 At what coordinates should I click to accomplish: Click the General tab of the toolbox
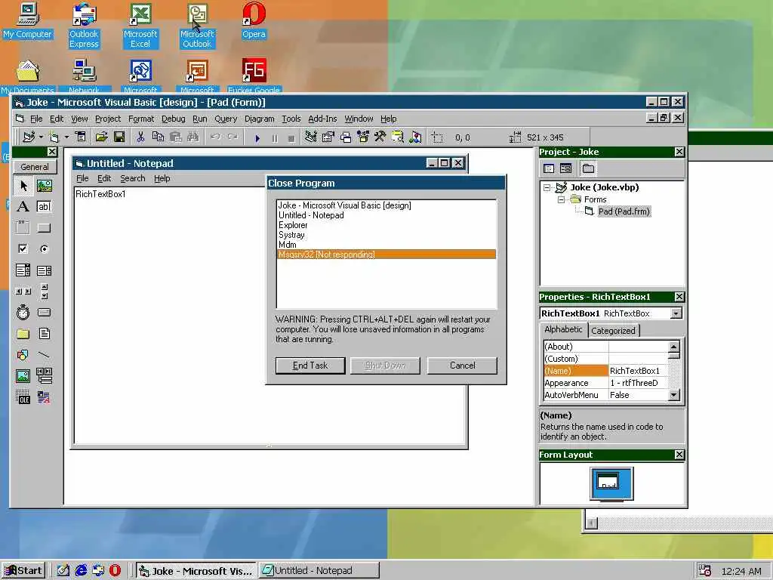(35, 167)
